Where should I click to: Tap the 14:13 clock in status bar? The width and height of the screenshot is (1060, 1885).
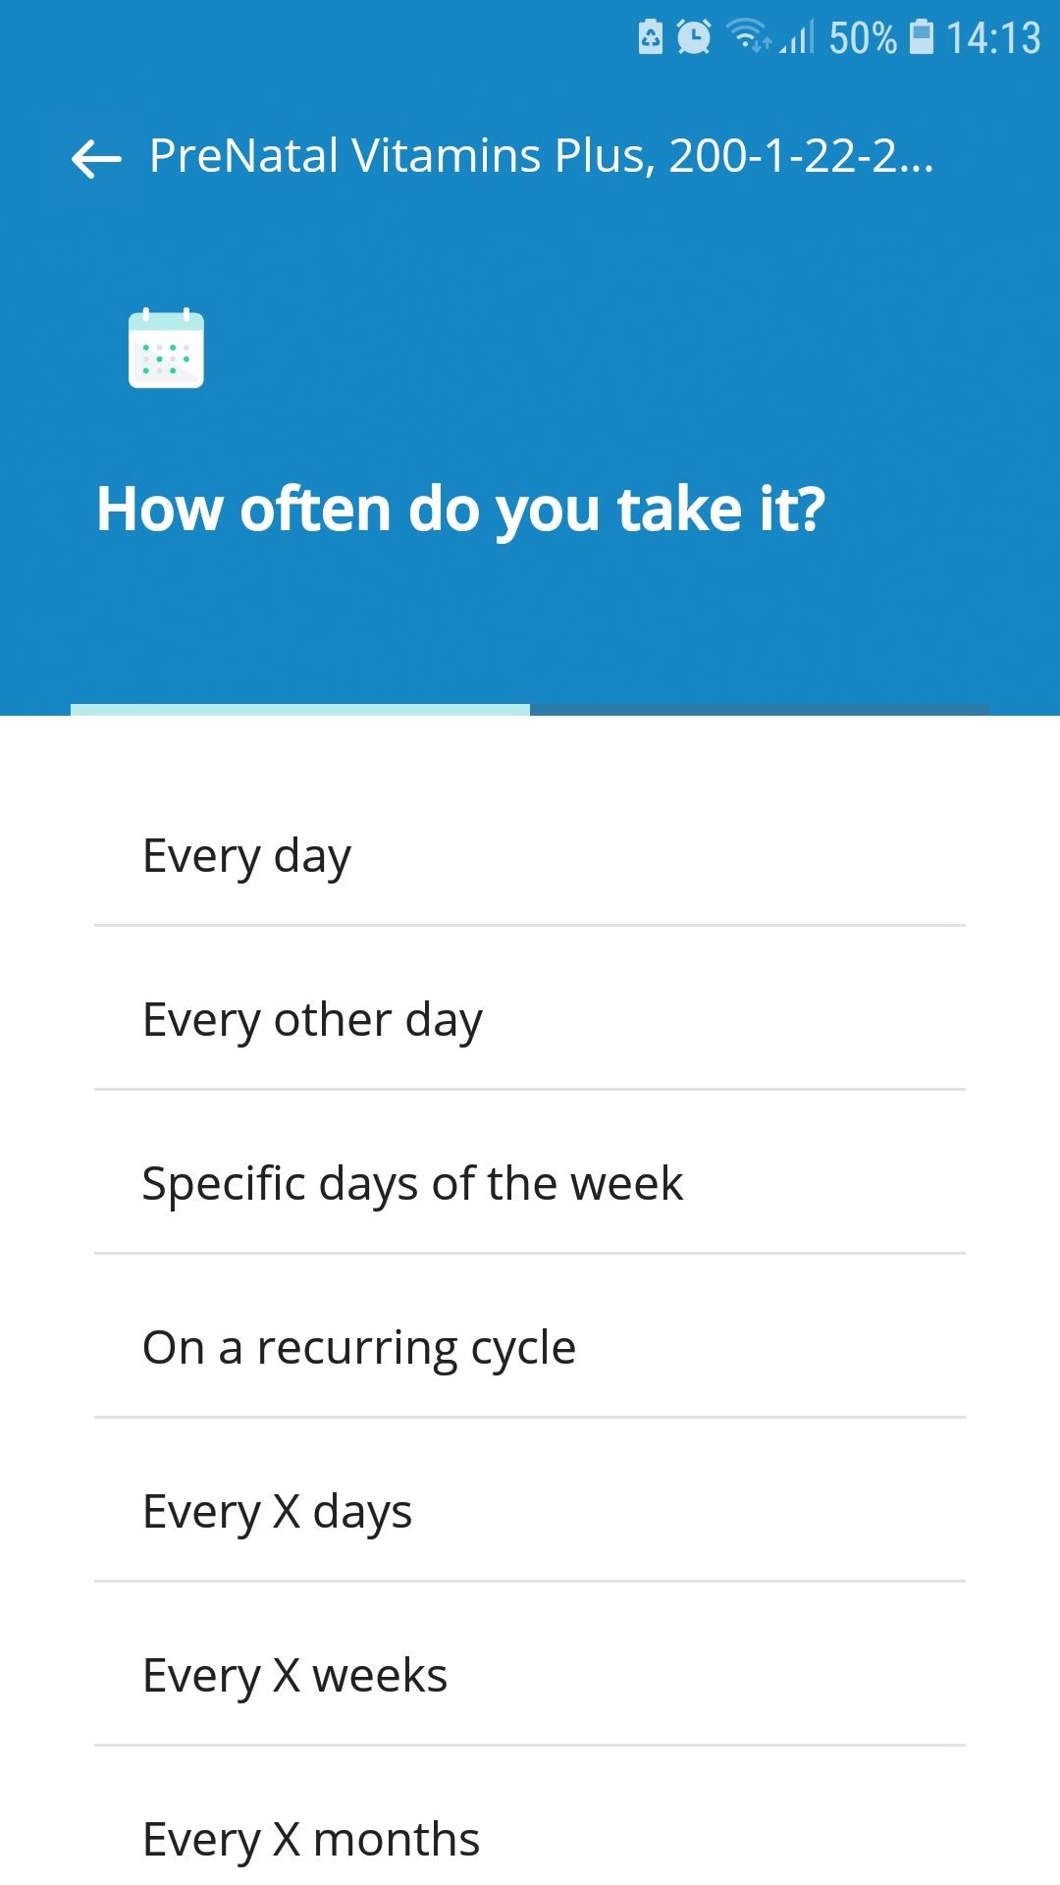(x=992, y=38)
